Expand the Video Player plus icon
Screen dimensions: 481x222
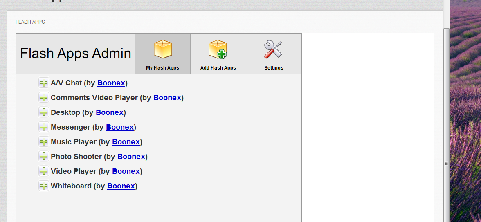pos(43,171)
